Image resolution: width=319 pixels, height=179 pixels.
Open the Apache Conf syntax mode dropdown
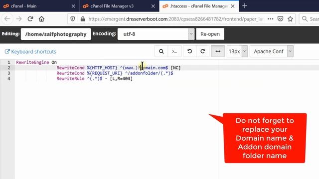272,51
